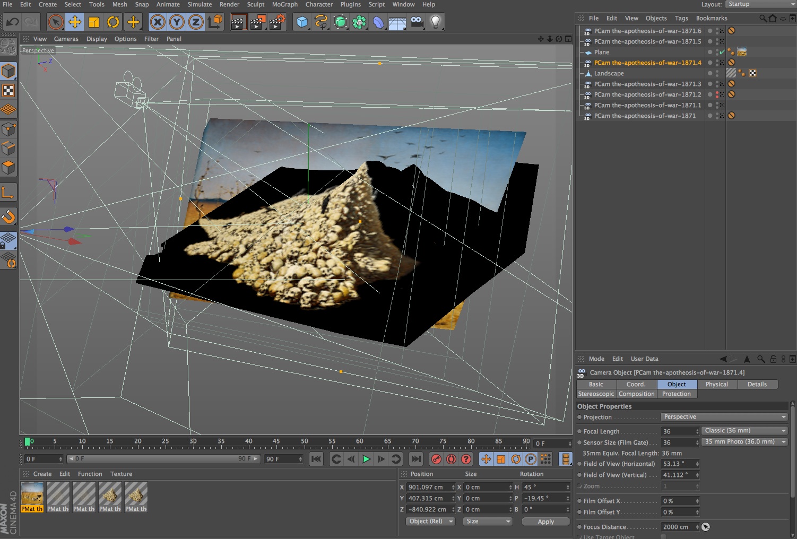Toggle X-axis lock icon

coord(158,22)
